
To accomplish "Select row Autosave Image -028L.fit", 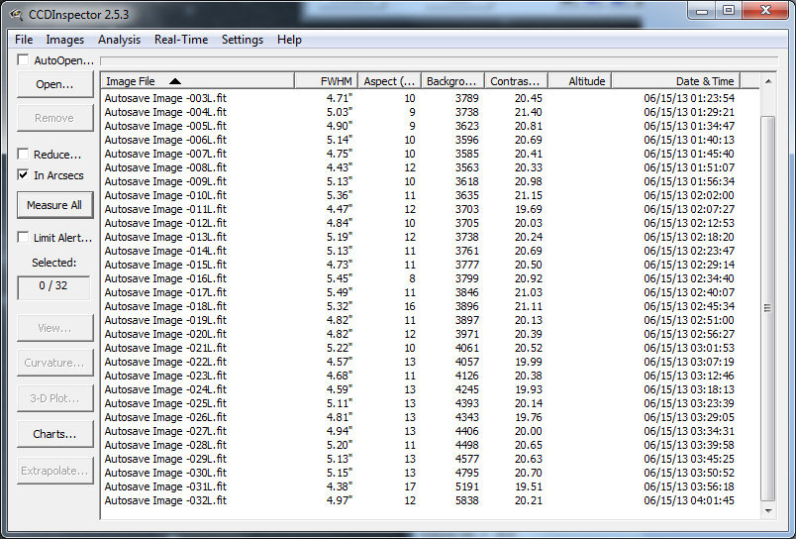I will (430, 445).
